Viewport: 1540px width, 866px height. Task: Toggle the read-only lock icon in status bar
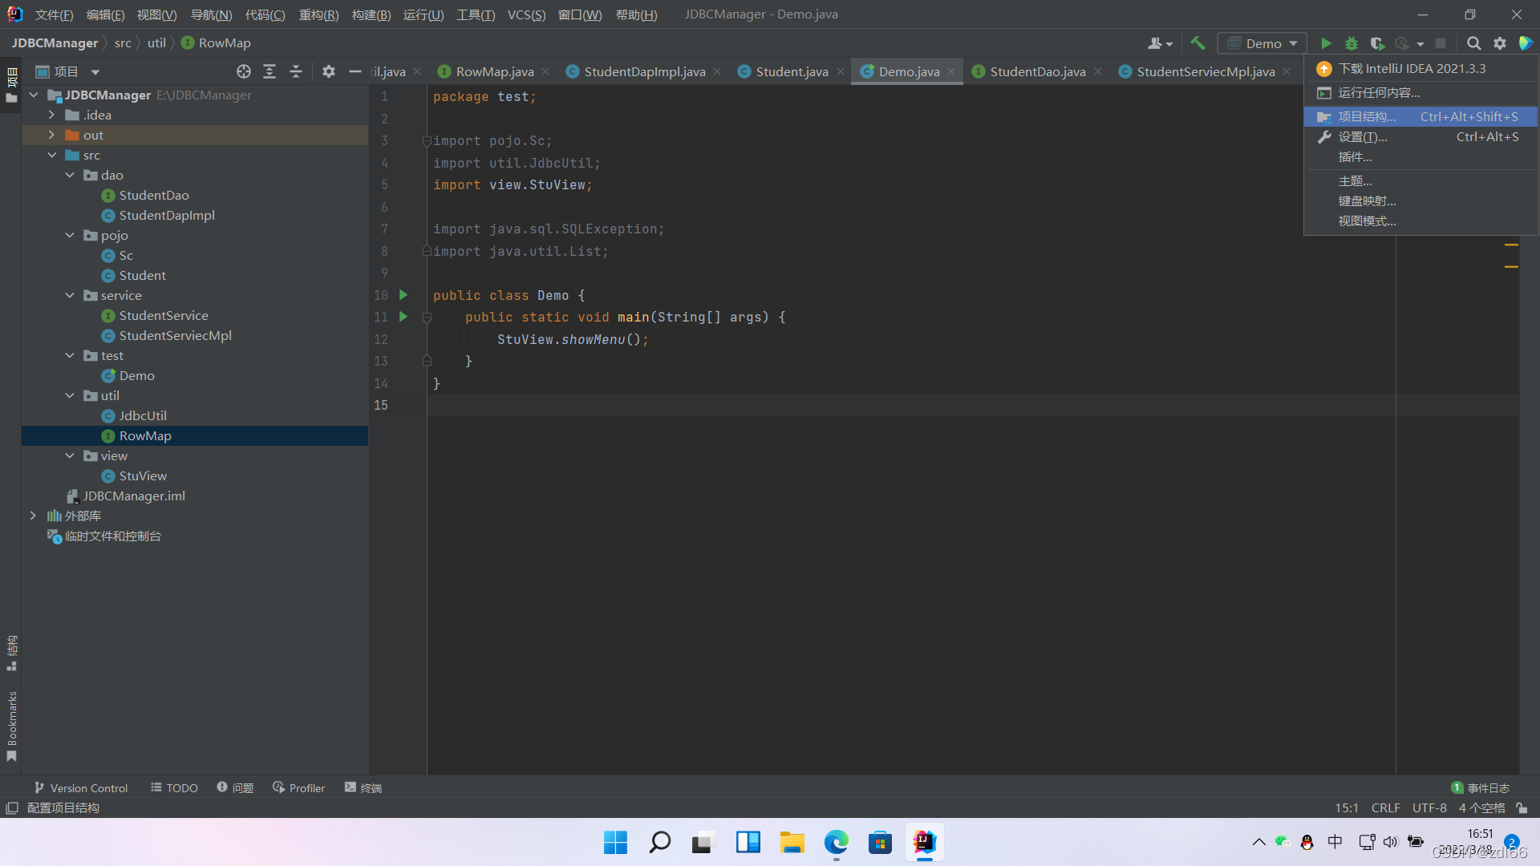click(1522, 808)
